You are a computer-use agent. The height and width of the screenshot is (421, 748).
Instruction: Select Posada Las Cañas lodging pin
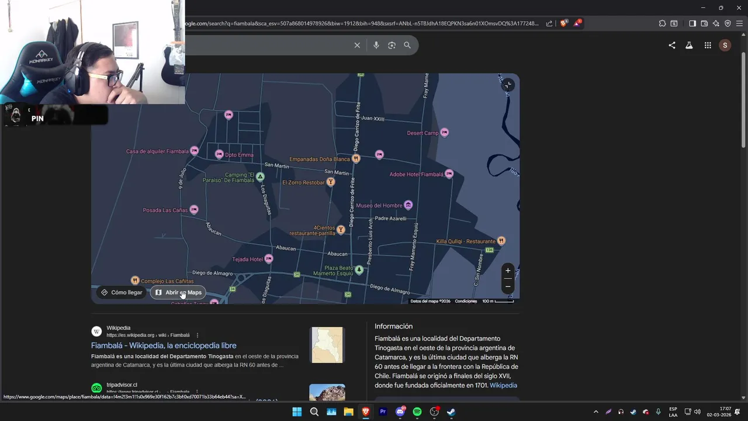coord(194,209)
